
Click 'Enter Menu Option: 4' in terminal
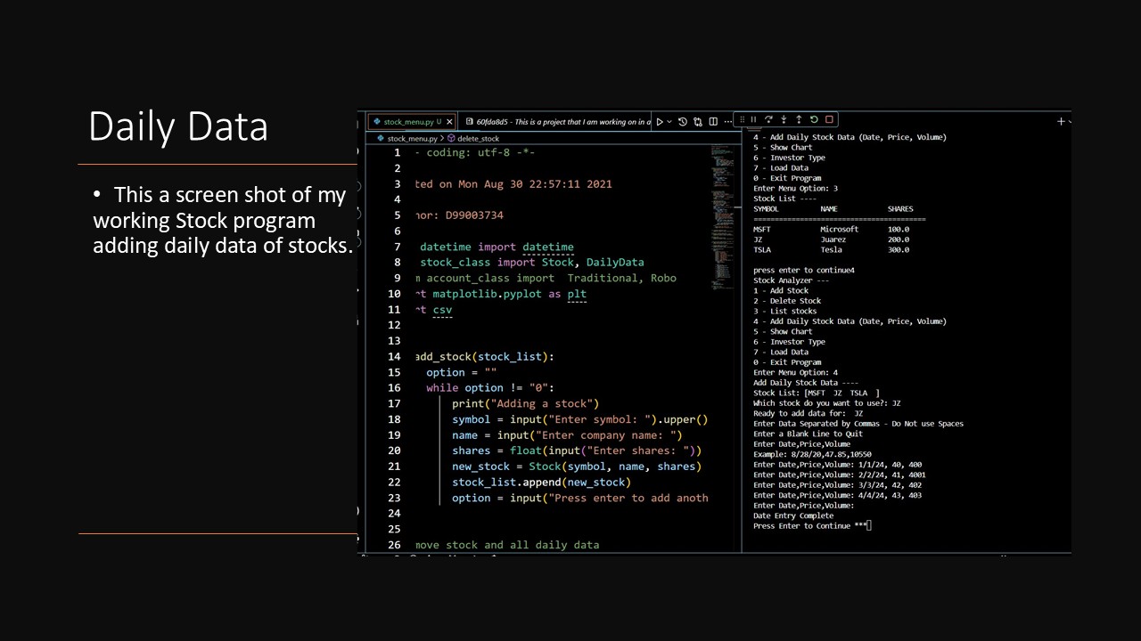click(795, 373)
